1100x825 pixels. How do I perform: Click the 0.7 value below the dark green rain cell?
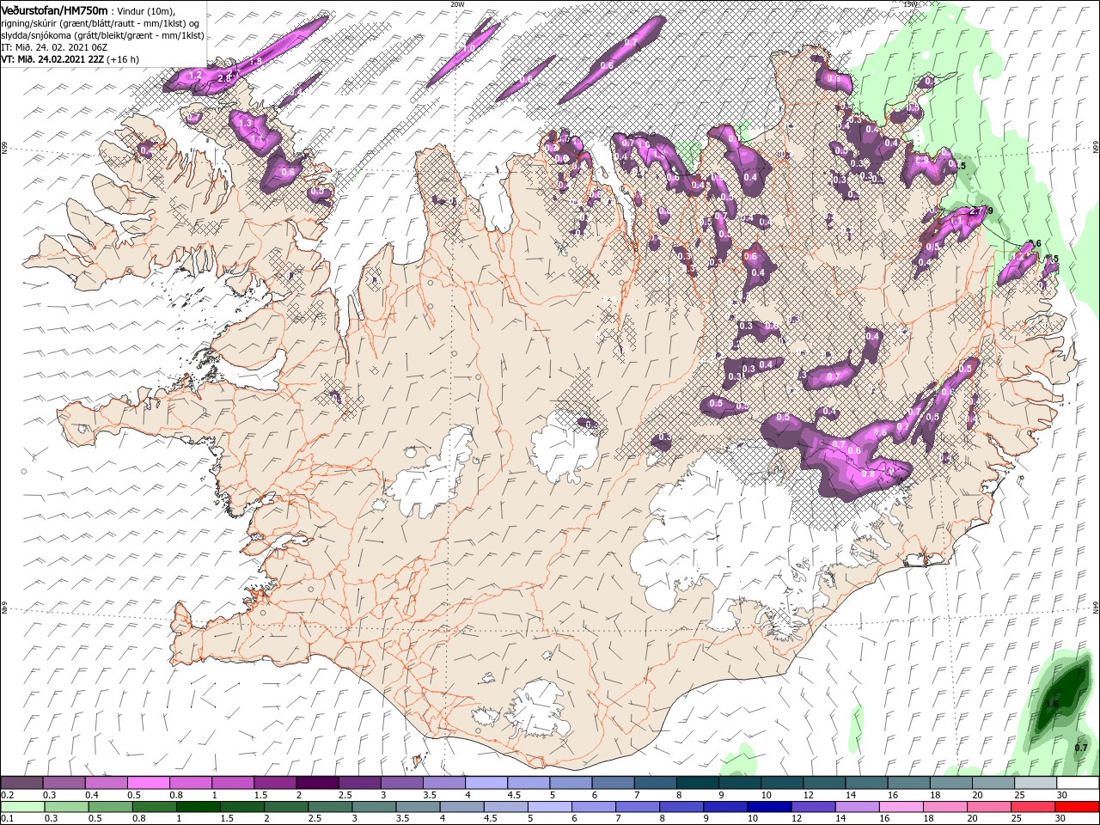pyautogui.click(x=1081, y=748)
